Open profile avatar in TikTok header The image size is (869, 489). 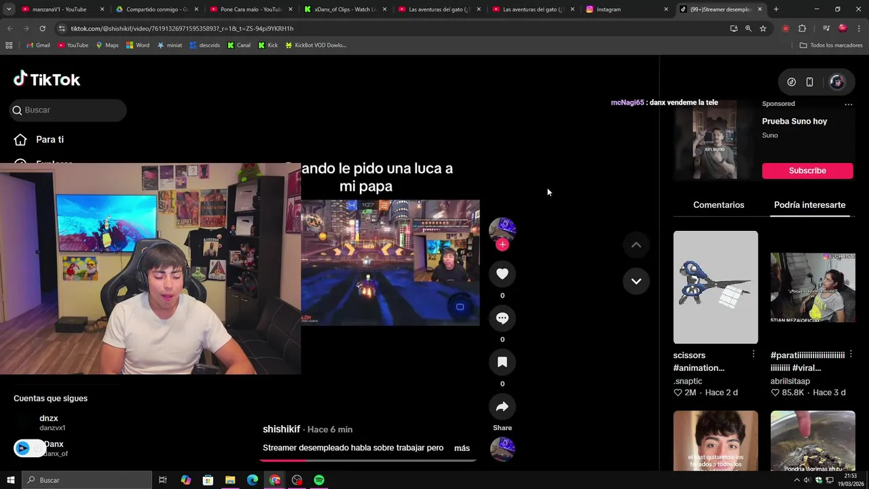coord(836,82)
